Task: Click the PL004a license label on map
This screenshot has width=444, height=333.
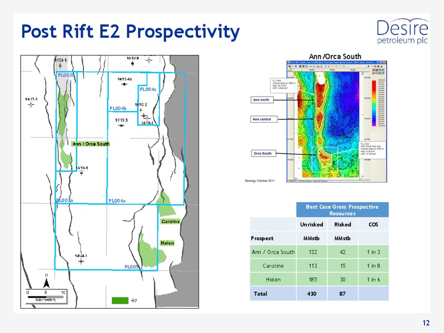Action: click(x=117, y=200)
